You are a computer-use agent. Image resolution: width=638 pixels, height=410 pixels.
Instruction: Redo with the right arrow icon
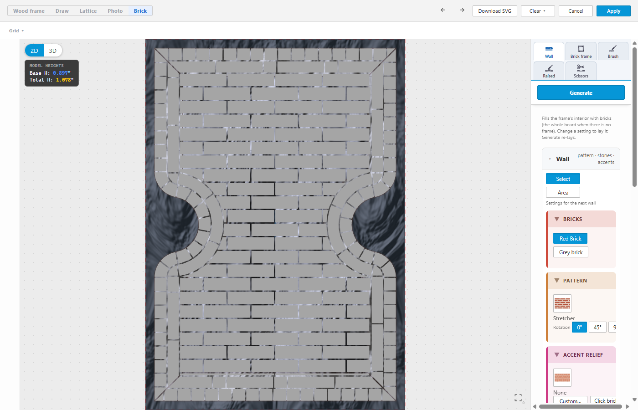[462, 10]
